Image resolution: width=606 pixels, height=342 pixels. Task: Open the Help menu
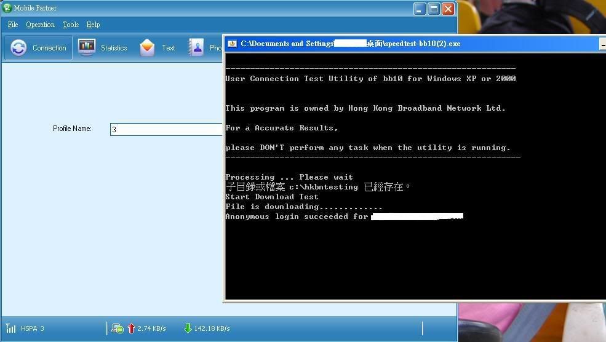tap(93, 25)
